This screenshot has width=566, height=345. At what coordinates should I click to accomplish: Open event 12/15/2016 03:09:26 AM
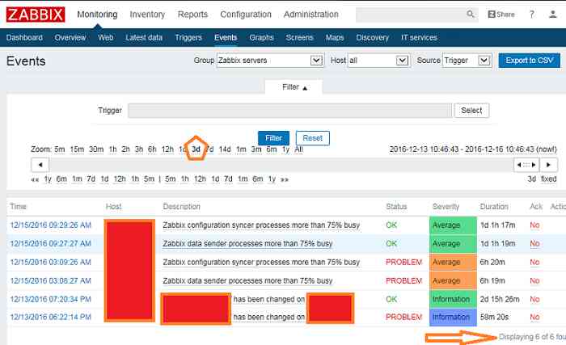50,262
